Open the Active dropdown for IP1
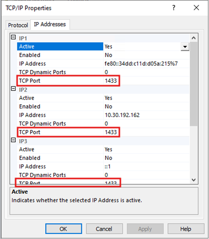Viewport: 209px width, 239px height. (185, 47)
